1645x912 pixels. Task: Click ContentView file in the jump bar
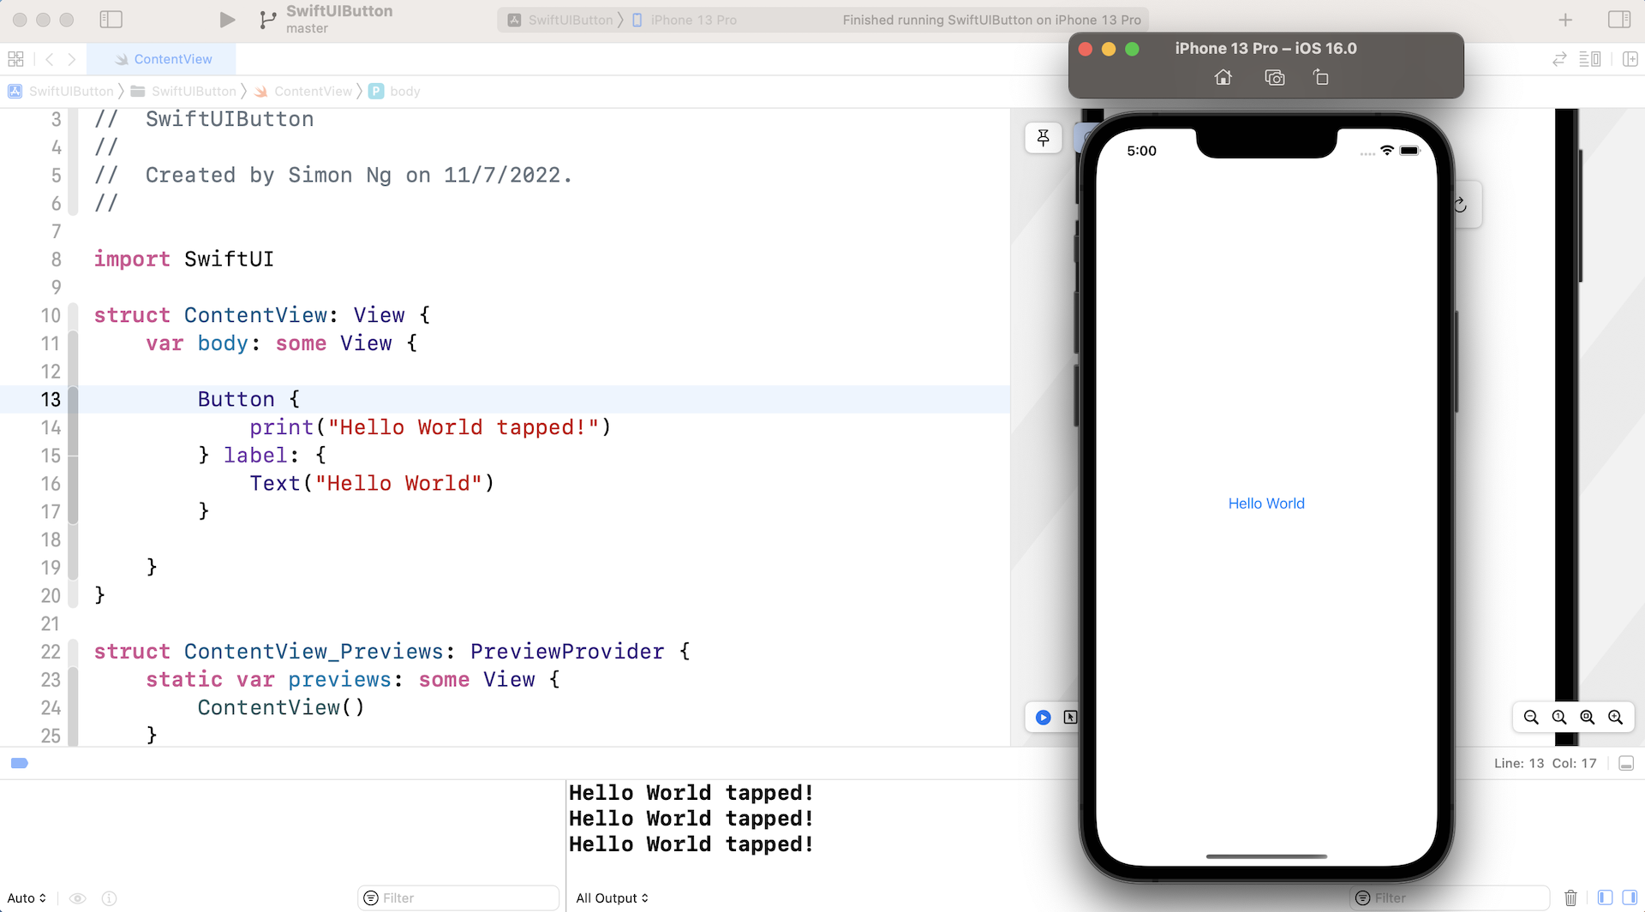click(304, 91)
